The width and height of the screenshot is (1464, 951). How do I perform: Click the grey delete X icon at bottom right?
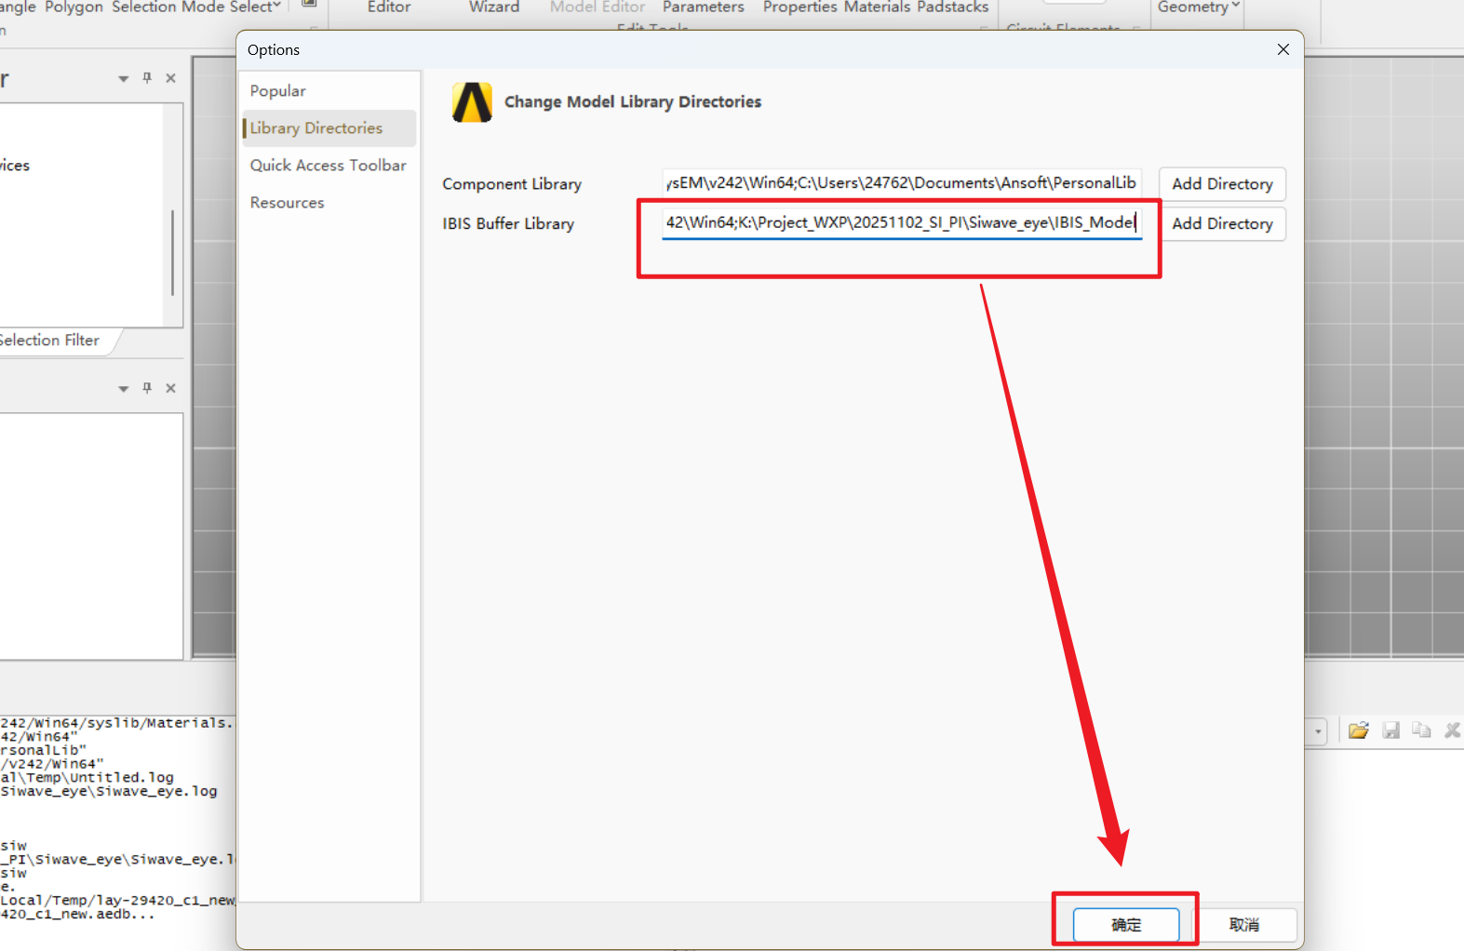pos(1452,730)
